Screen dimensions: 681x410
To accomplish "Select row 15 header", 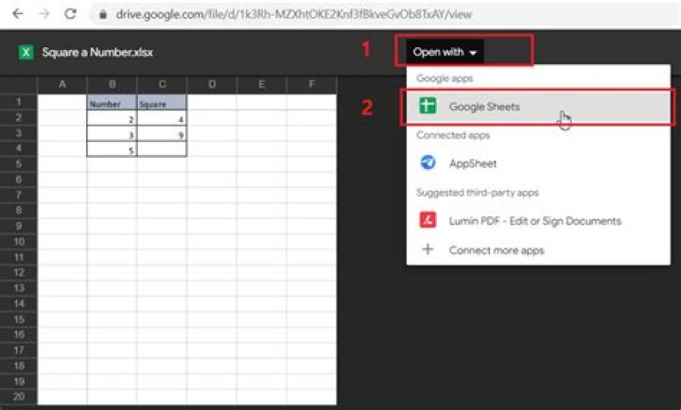I will click(x=19, y=319).
